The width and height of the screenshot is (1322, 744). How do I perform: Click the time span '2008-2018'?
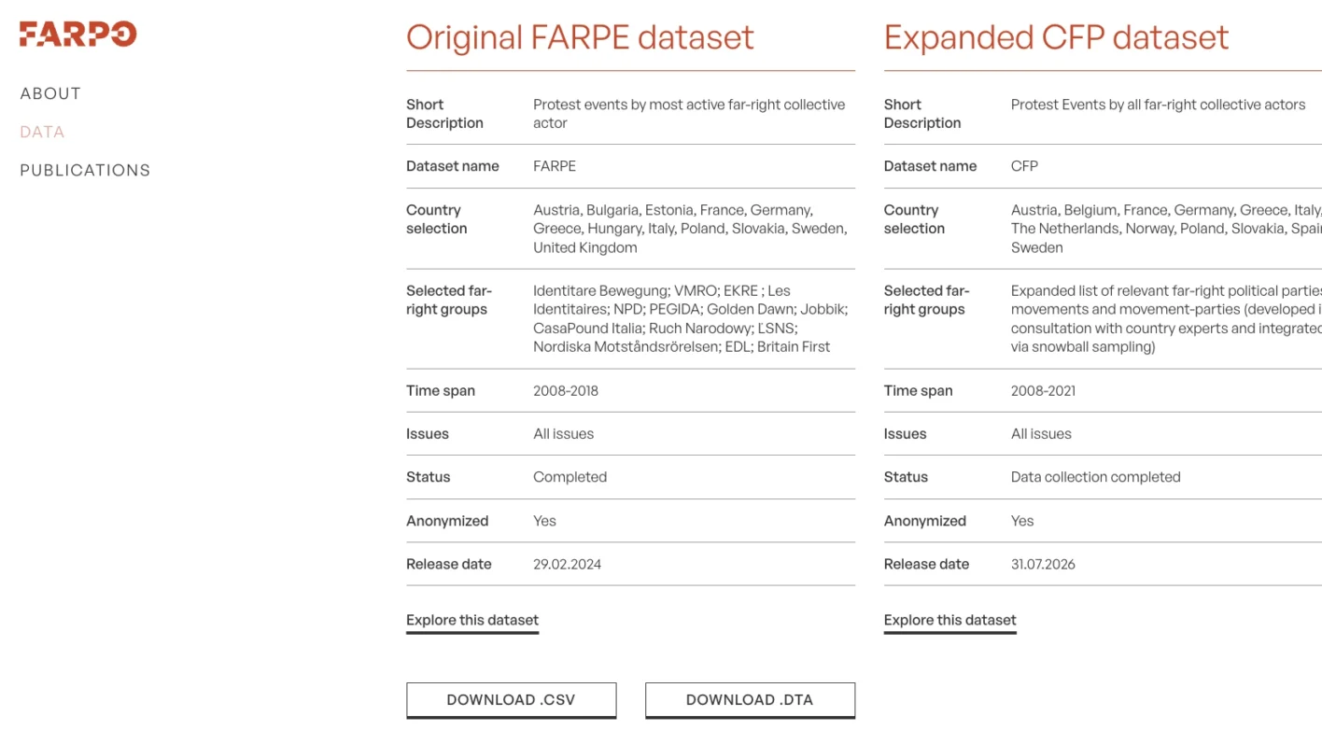[566, 390]
